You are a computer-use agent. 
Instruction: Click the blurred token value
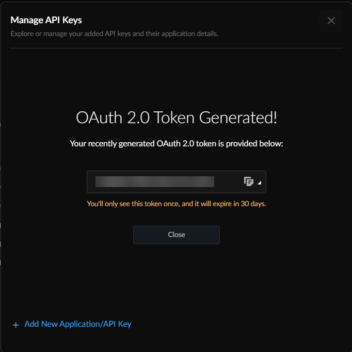coord(155,182)
